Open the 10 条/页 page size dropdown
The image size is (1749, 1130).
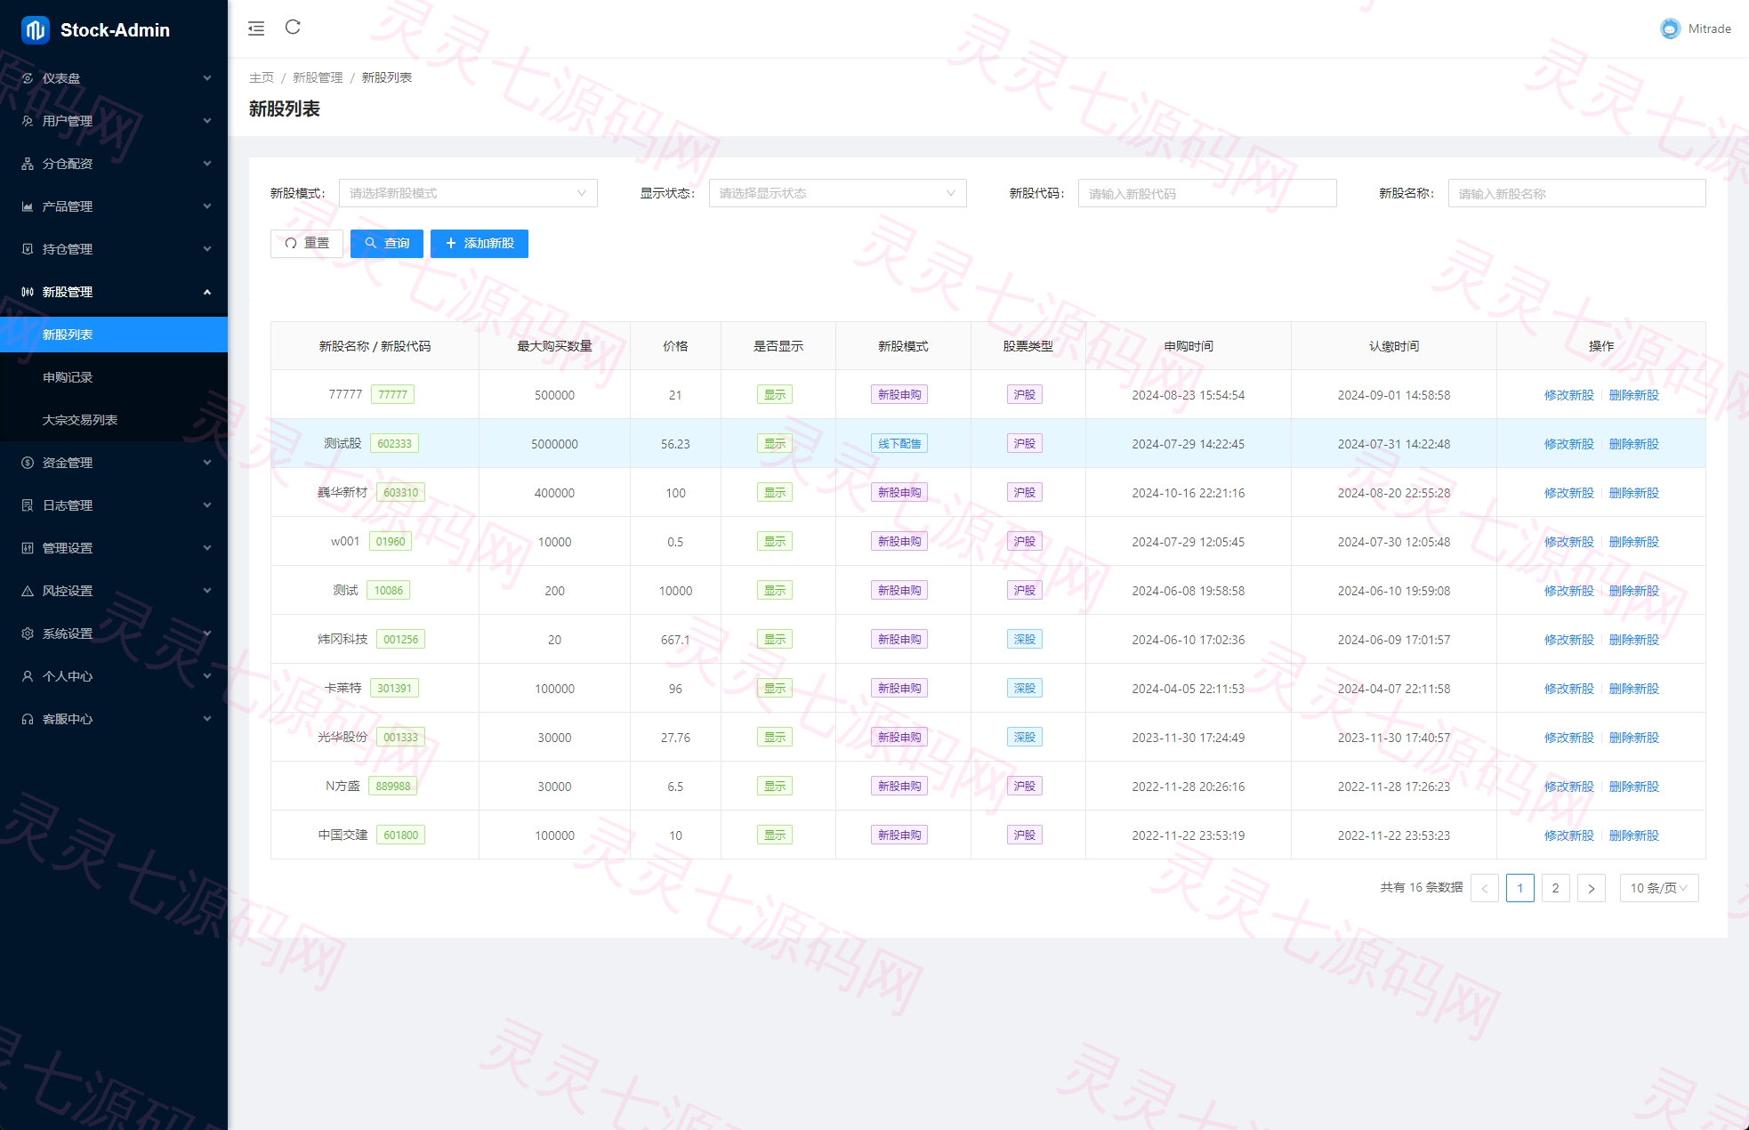[x=1659, y=888]
